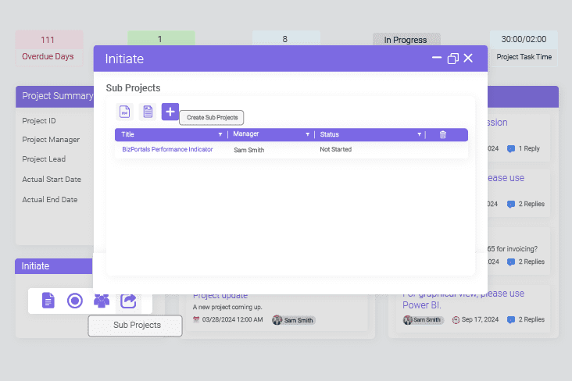
Task: Maximize the Initiate dialog window
Action: [452, 59]
